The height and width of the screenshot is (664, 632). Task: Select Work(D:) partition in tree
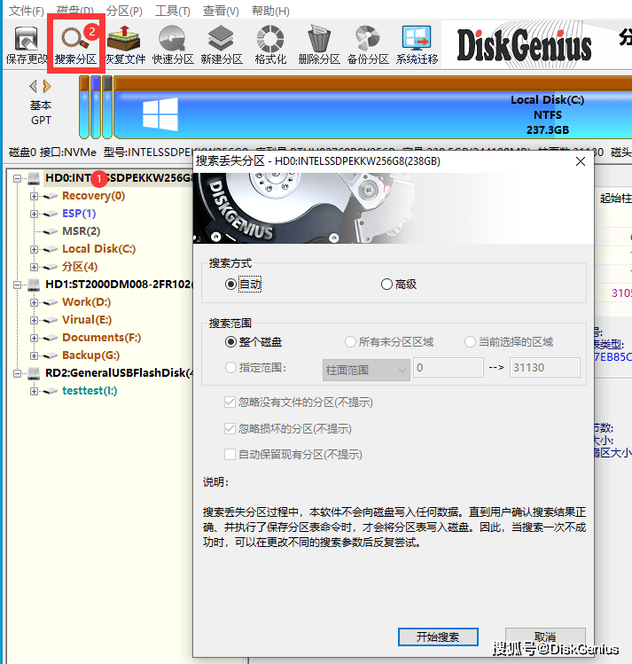click(x=86, y=302)
